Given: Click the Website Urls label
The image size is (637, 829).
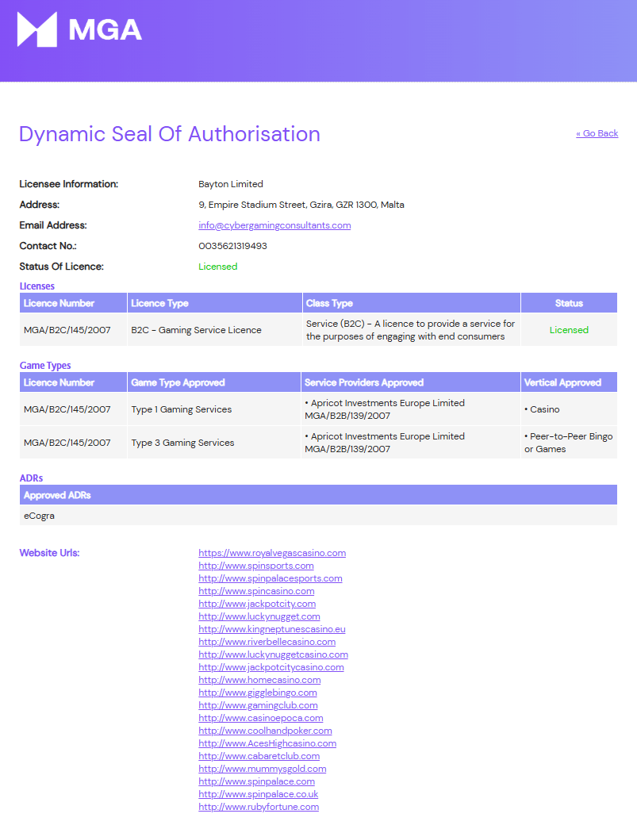Looking at the screenshot, I should click(49, 553).
